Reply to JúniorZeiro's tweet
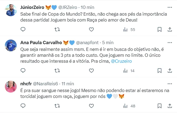The height and width of the screenshot is (113, 177). click(23, 29)
